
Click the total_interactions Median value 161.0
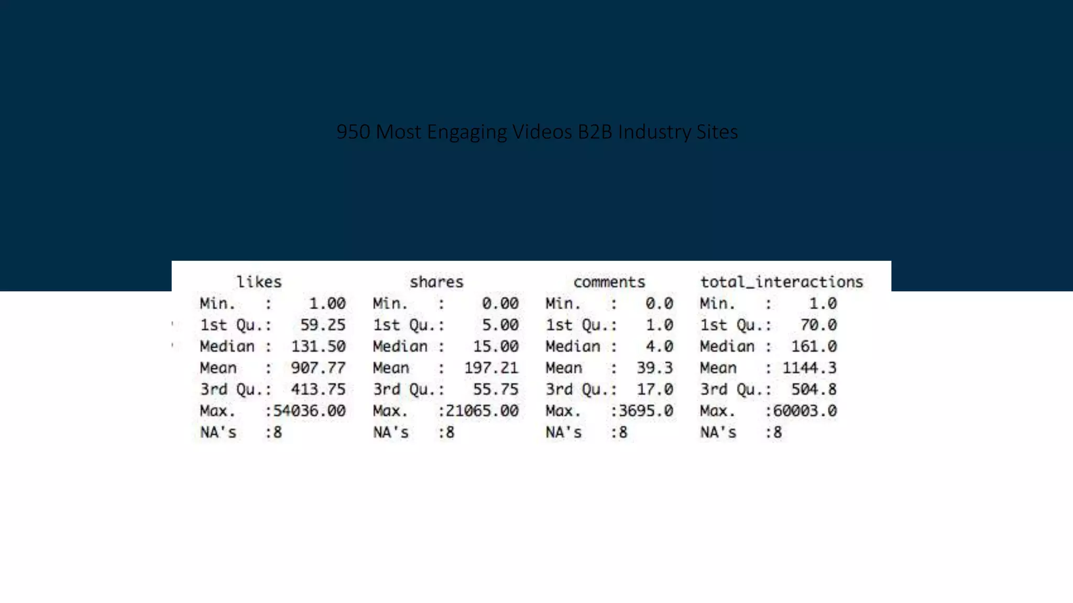point(814,347)
